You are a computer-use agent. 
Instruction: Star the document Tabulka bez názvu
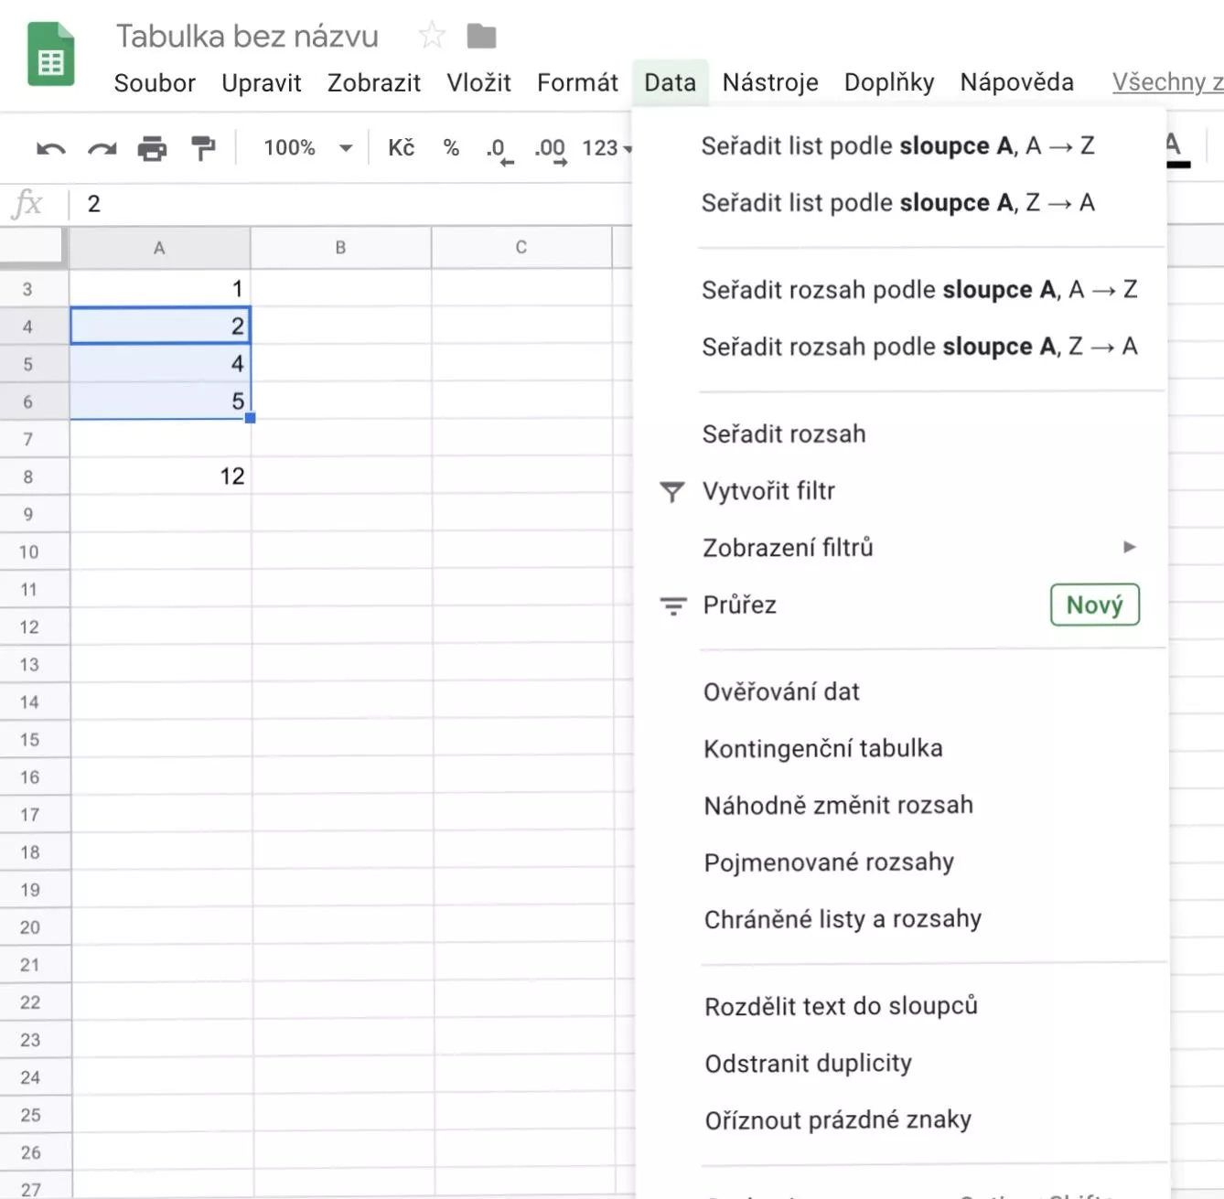tap(432, 36)
